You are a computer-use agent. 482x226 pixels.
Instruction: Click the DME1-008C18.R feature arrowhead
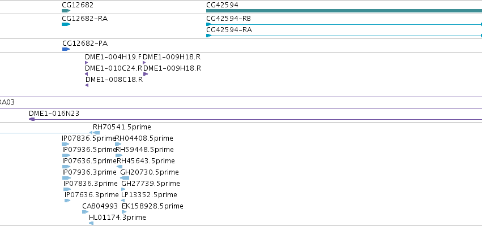[x=87, y=85]
